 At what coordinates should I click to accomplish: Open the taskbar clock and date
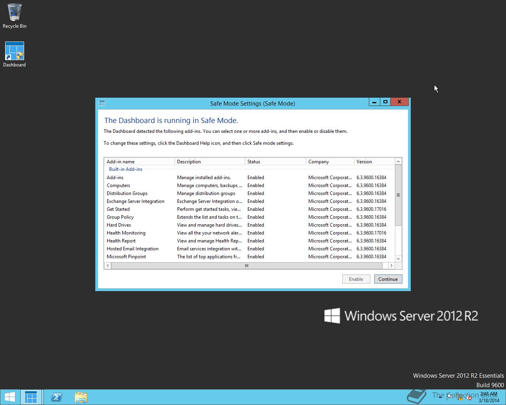point(489,397)
